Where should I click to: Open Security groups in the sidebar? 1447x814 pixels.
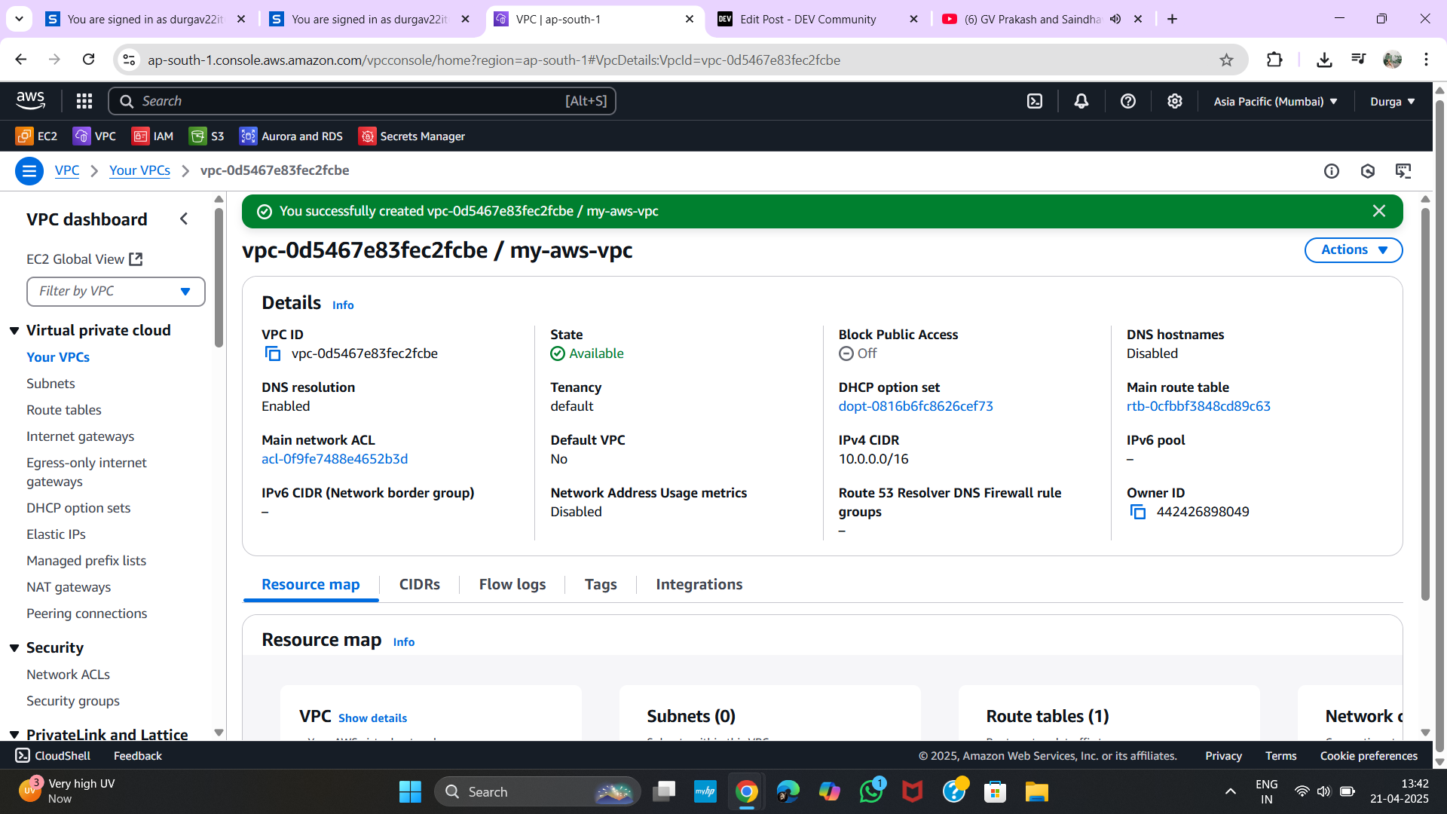pos(73,701)
